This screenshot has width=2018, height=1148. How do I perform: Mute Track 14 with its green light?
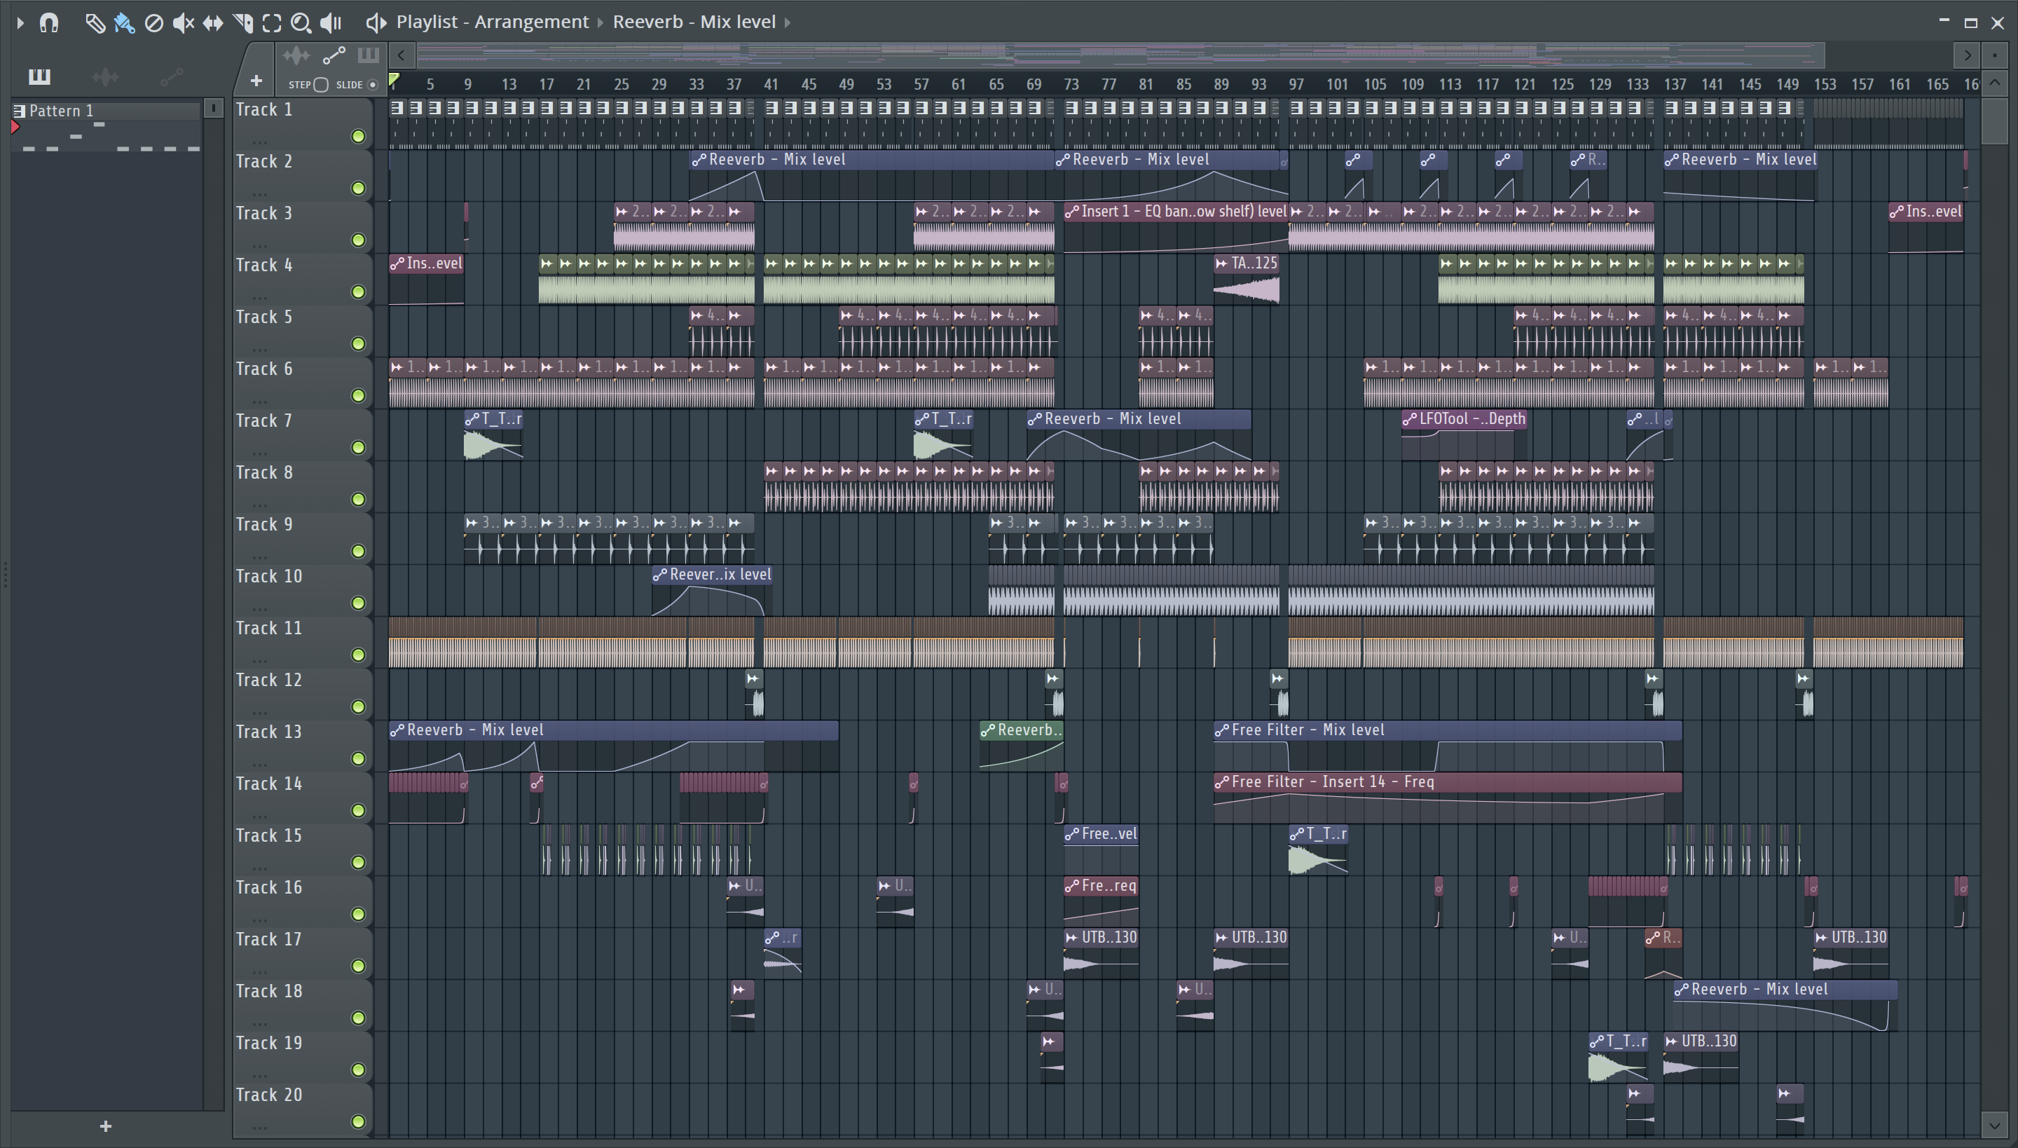(358, 810)
